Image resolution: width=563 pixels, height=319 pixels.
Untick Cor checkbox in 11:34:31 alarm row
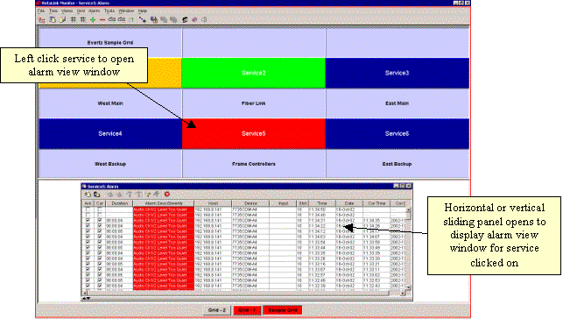[x=100, y=220]
